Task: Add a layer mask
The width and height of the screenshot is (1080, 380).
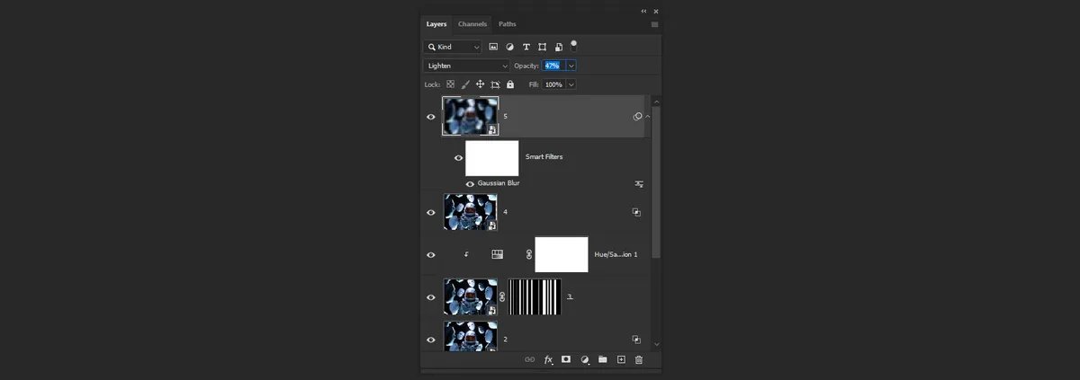Action: [x=566, y=359]
